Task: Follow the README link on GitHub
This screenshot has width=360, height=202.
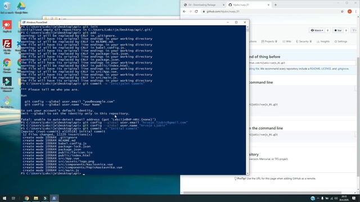Action: (315, 68)
